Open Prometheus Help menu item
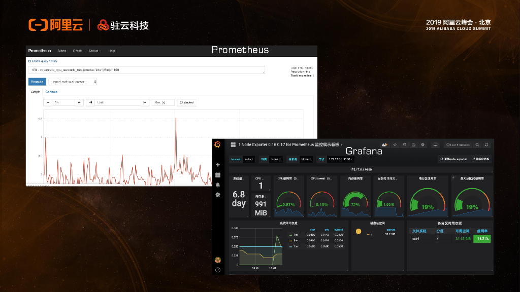520x292 pixels. (111, 51)
